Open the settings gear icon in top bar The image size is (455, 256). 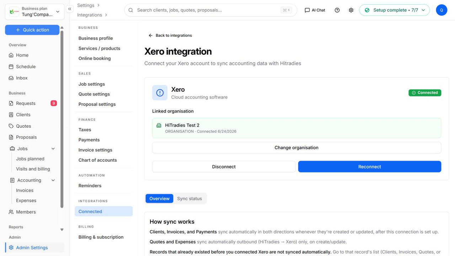pyautogui.click(x=351, y=10)
